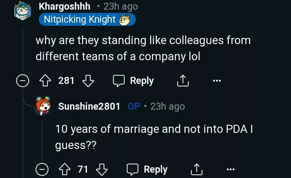Click Khargoshhh's avatar image

coord(23,11)
